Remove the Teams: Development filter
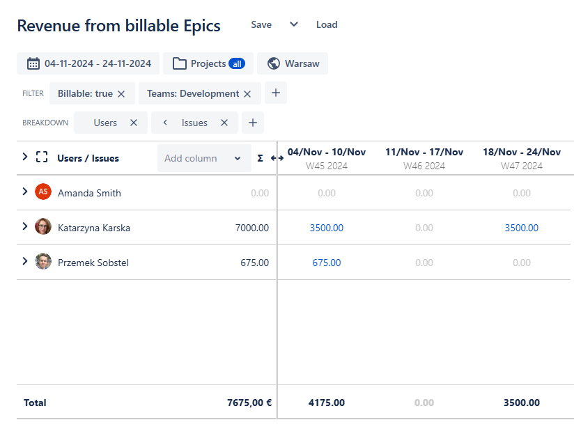This screenshot has width=574, height=436. coord(247,93)
